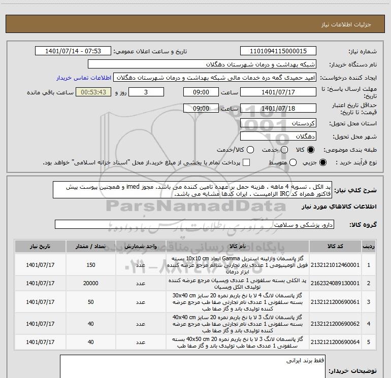391x378 pixels.
Task: Click the general need description text box
Action: (x=192, y=190)
